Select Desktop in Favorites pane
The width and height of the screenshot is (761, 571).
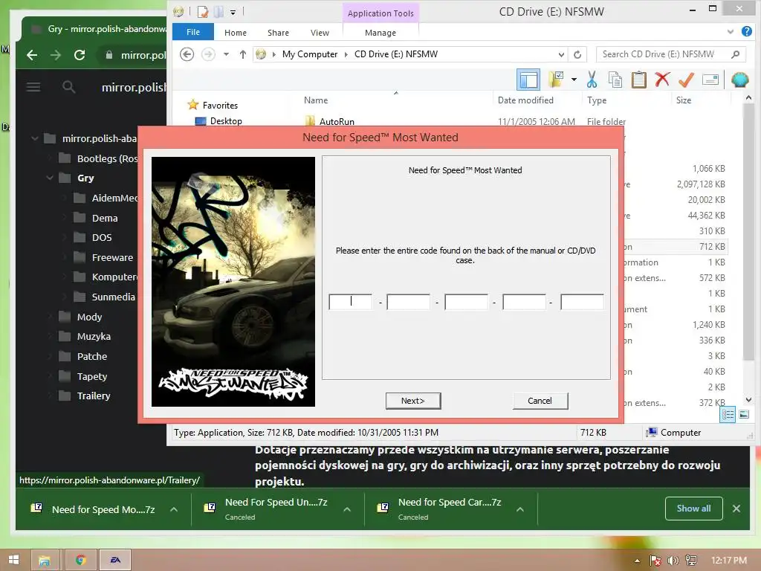[x=226, y=121]
